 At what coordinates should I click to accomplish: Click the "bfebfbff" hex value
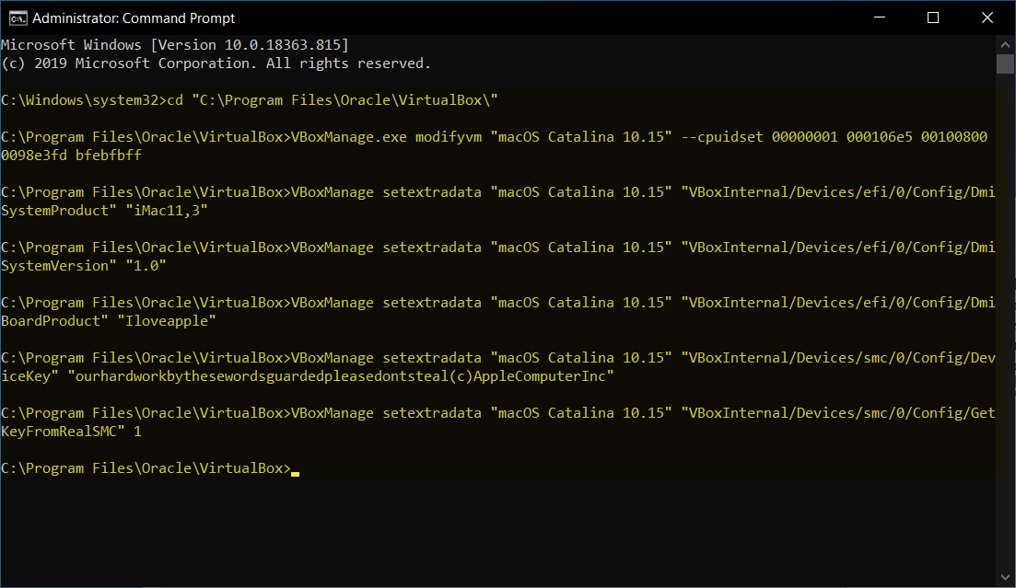pos(108,156)
